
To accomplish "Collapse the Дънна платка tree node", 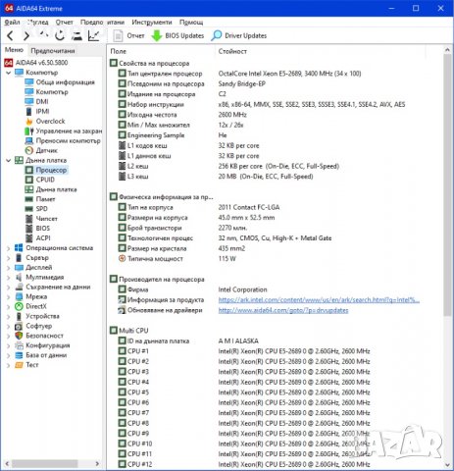I will pyautogui.click(x=9, y=160).
